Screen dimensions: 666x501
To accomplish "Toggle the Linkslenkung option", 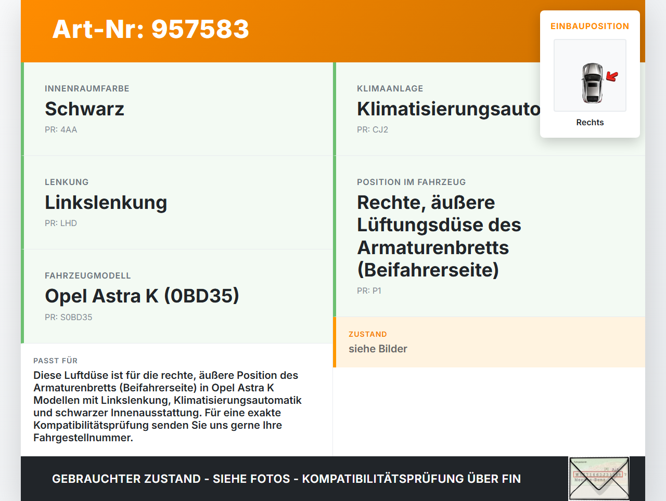I will tap(106, 202).
